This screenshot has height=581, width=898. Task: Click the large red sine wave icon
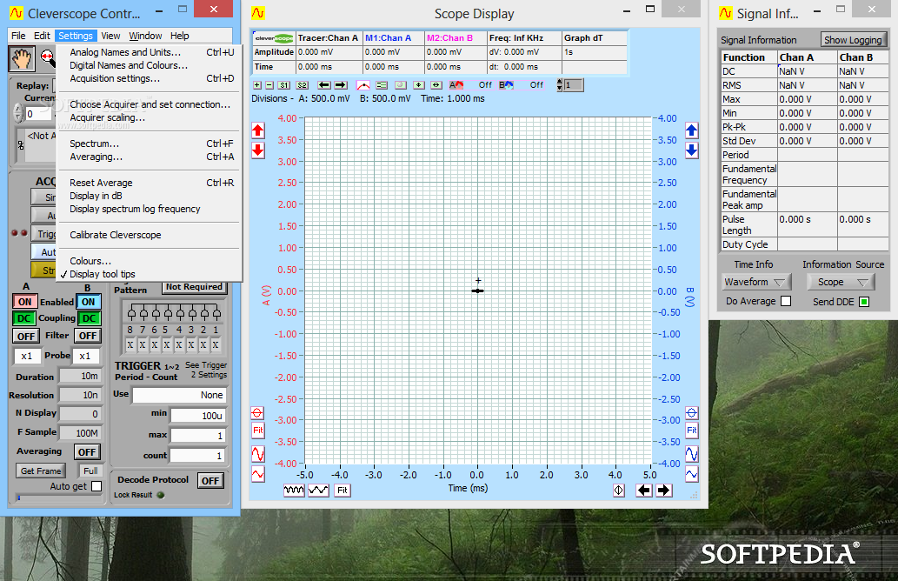[257, 454]
